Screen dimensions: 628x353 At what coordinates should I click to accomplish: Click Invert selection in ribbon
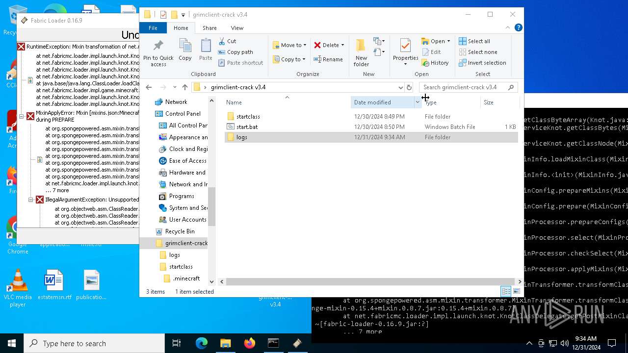pyautogui.click(x=482, y=63)
